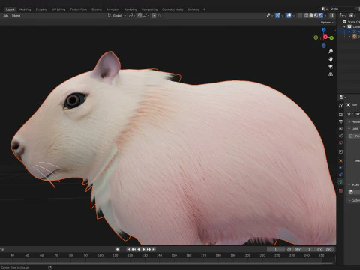This screenshot has width=360, height=270.
Task: Click the green Y axis gizmo handle
Action: [x=331, y=37]
